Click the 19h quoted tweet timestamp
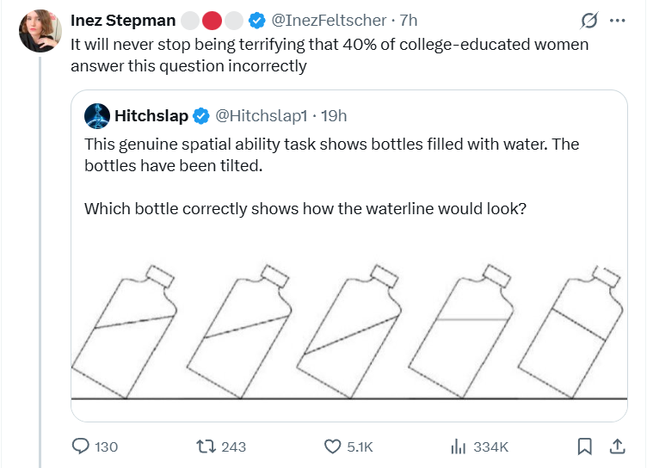This screenshot has width=647, height=468. click(x=334, y=115)
